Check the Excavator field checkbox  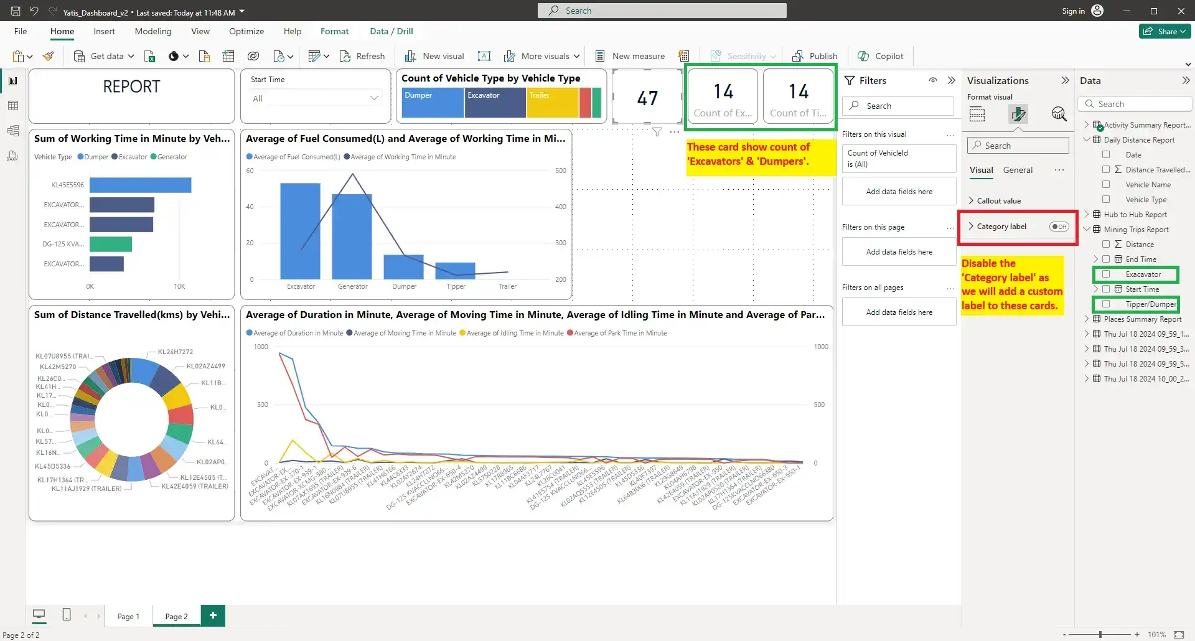[1106, 274]
